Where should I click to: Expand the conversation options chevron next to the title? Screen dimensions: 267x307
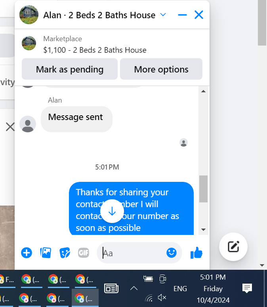pos(163,15)
